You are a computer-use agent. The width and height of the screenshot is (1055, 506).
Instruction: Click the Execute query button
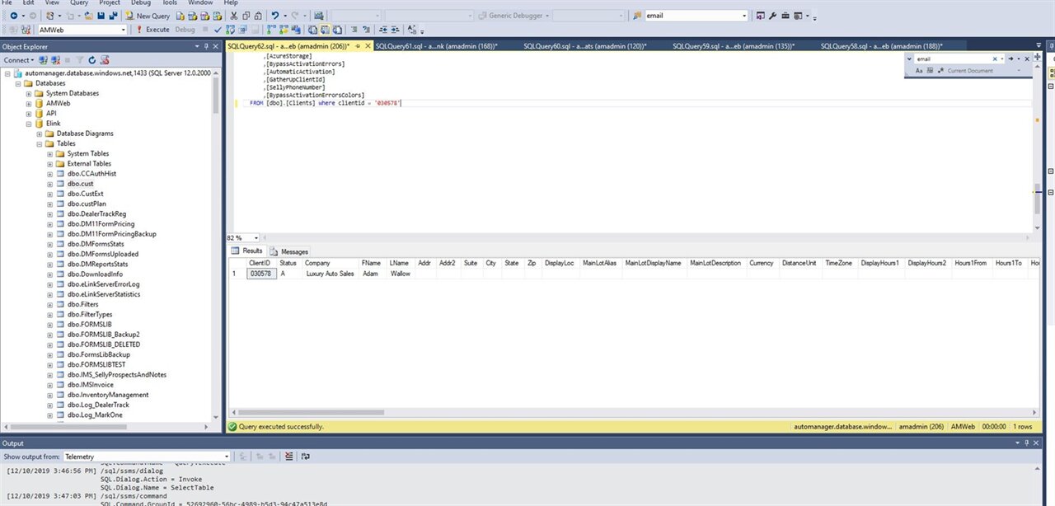click(x=152, y=30)
